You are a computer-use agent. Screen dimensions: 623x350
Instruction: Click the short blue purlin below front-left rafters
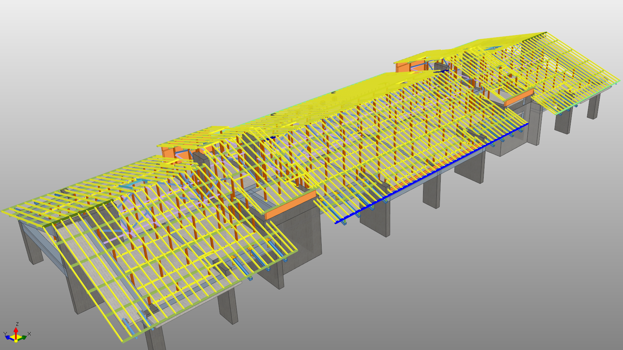point(129,326)
